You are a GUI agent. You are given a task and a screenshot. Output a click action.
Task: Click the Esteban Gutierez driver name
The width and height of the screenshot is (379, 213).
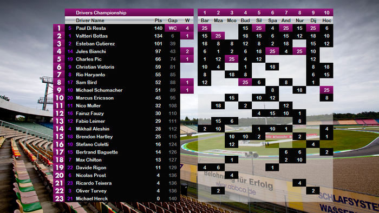tap(95, 44)
